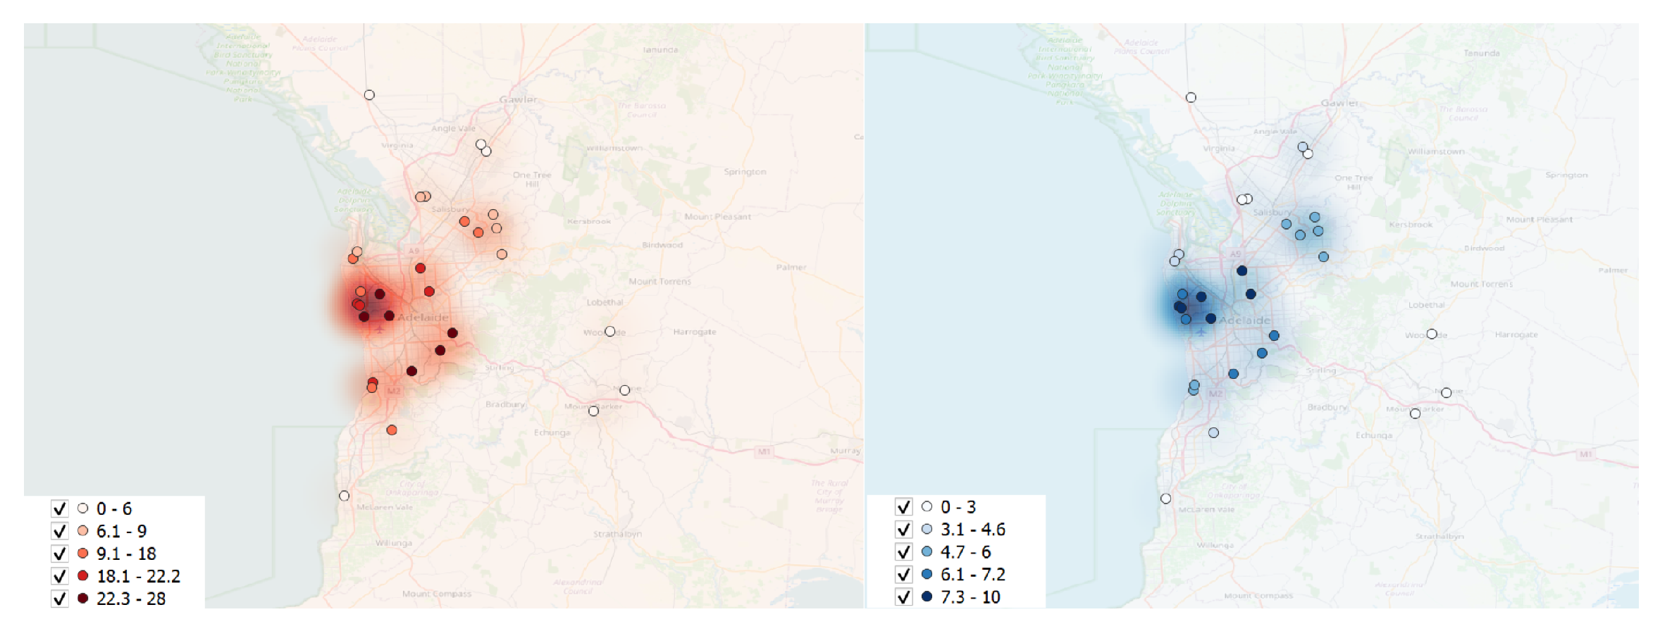This screenshot has width=1660, height=631.
Task: Click "Williamstown" on the red map
Action: click(x=614, y=149)
